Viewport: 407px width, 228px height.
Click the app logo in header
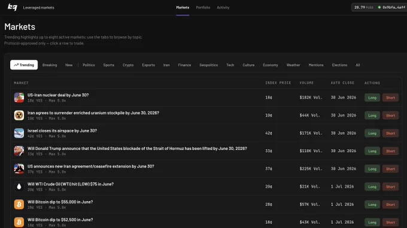[x=12, y=7]
